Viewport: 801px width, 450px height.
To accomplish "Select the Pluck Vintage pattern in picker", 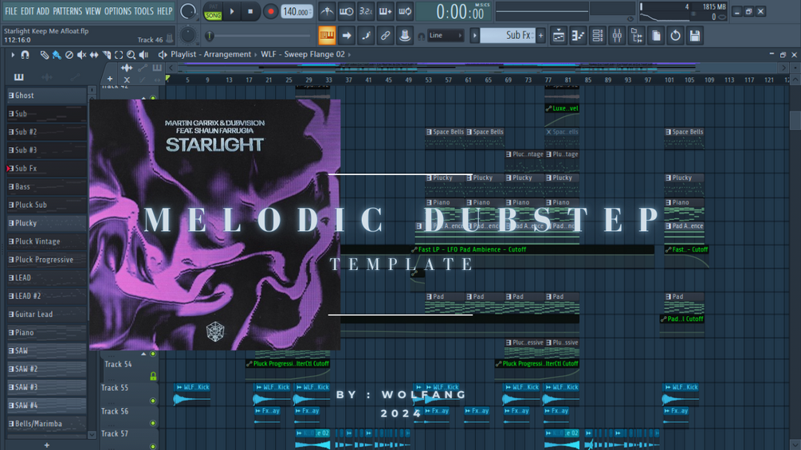I will pos(46,241).
